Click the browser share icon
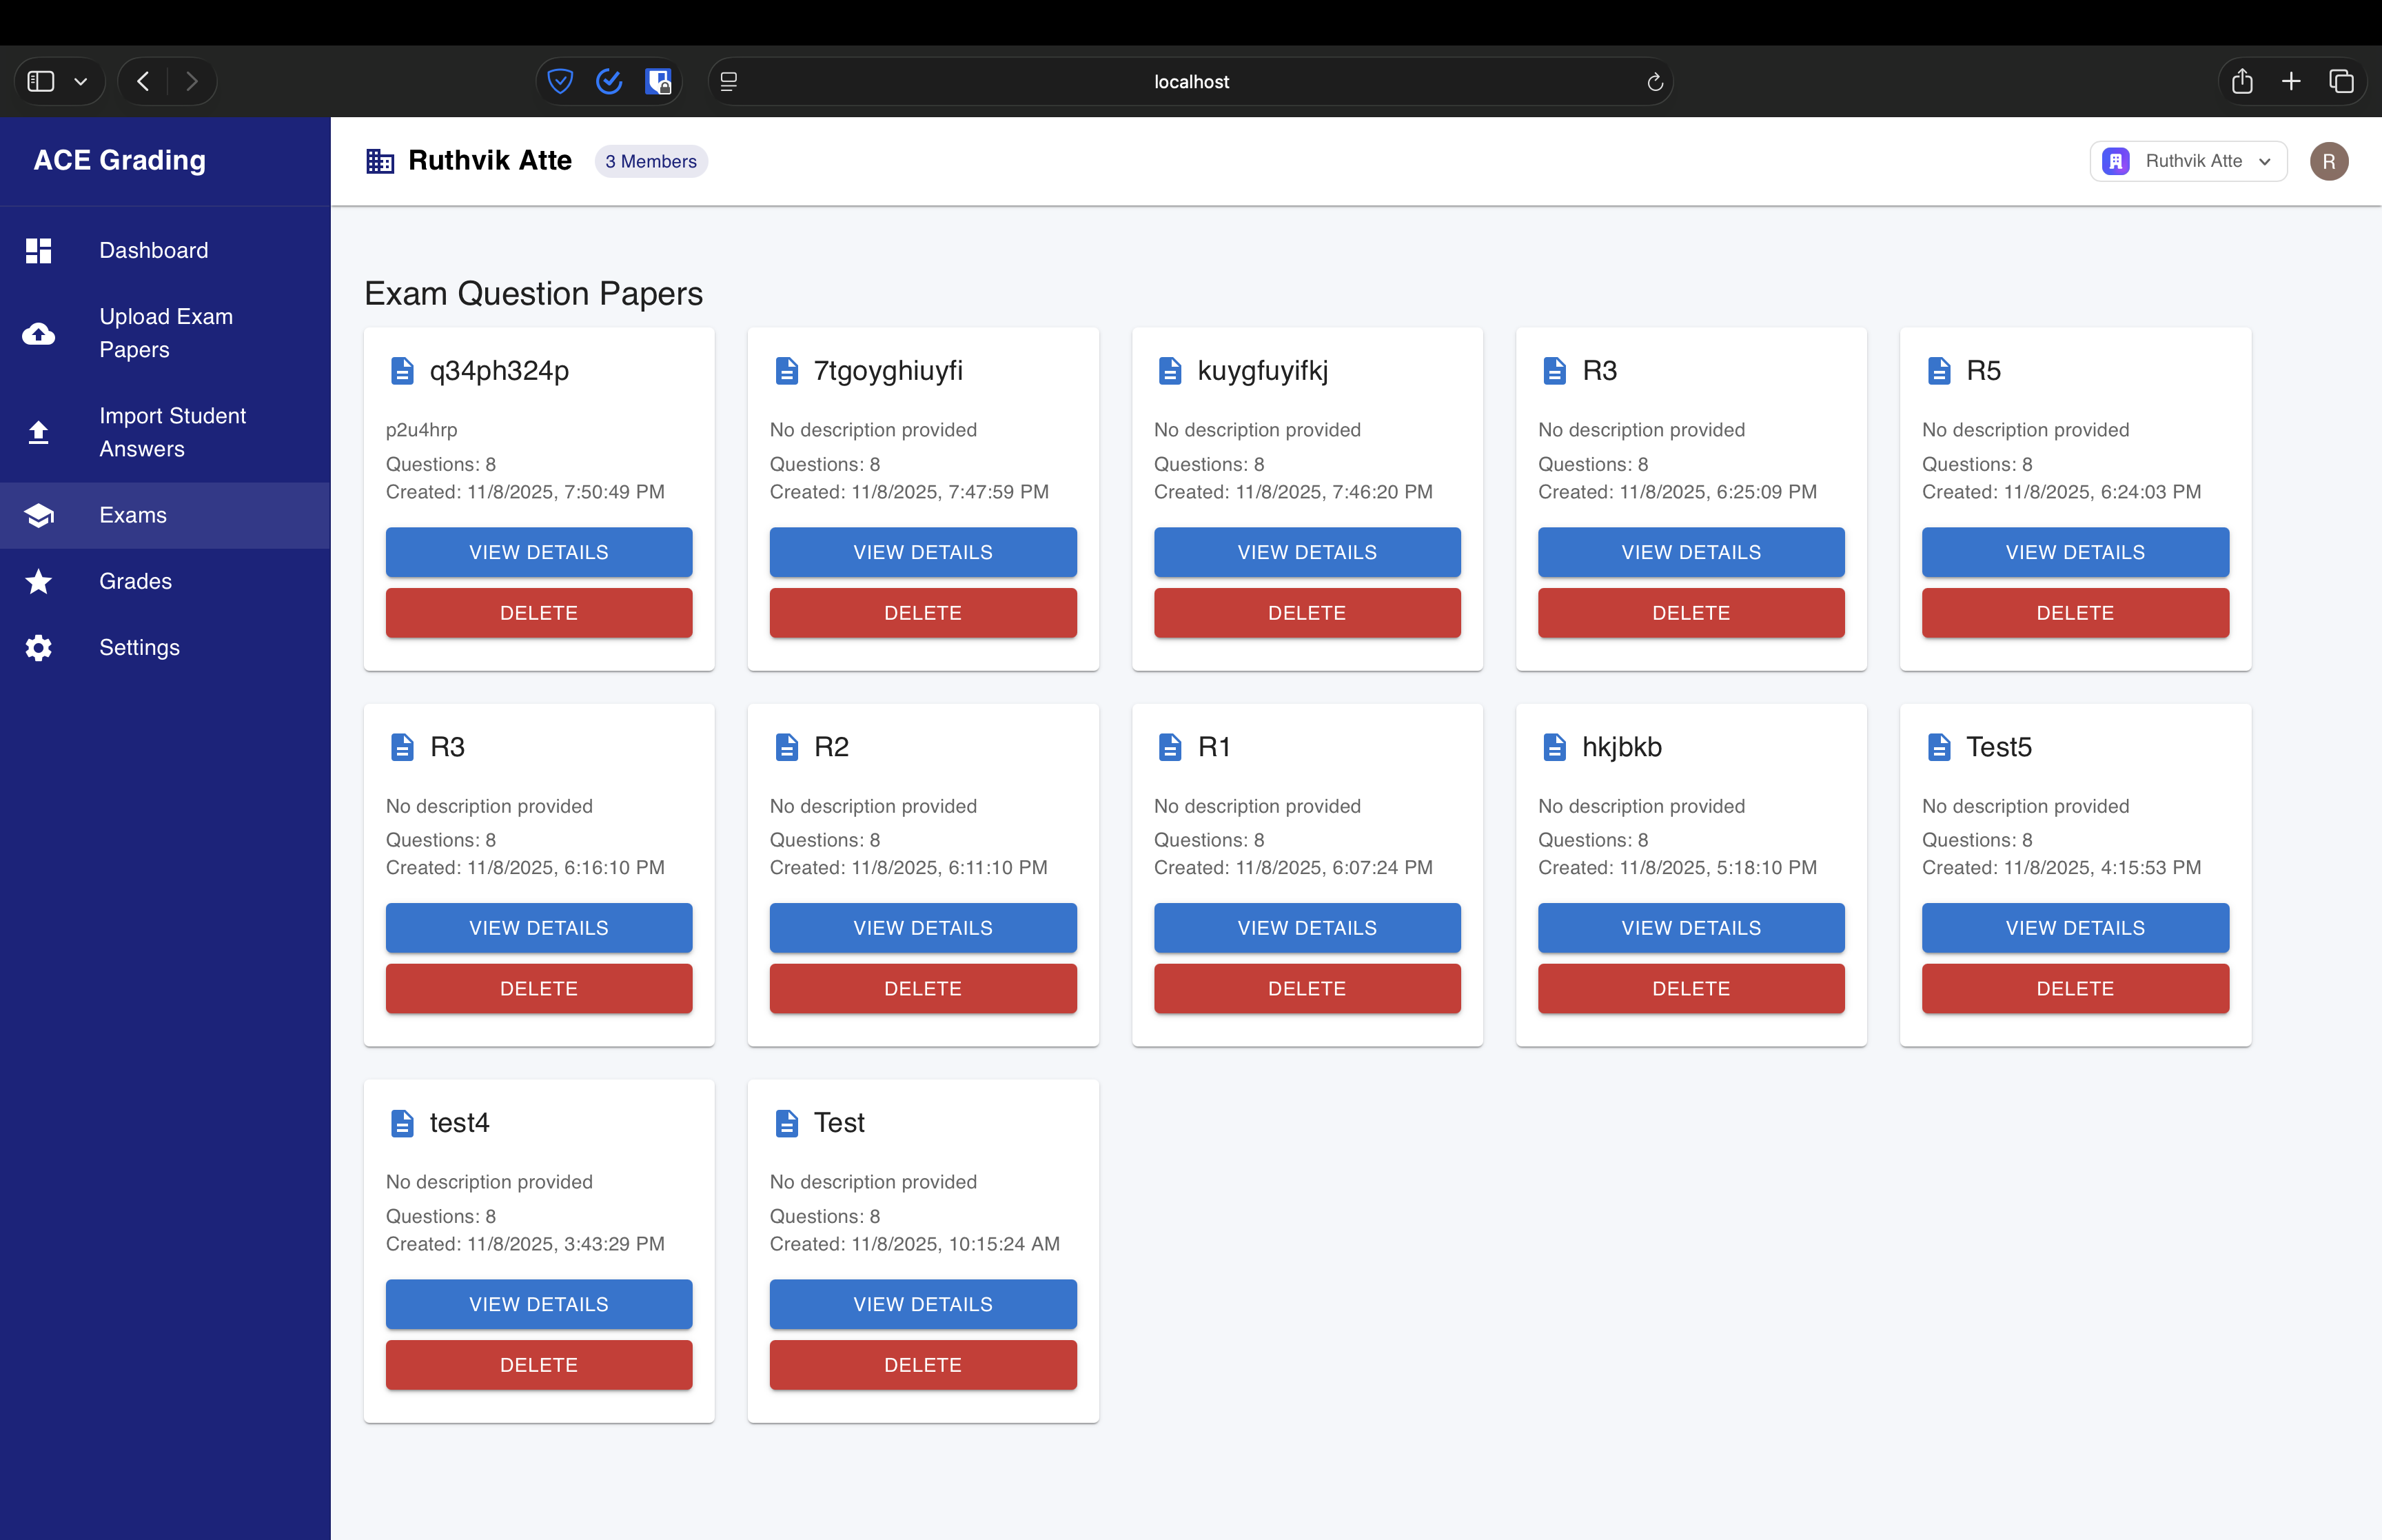Screen dimensions: 2382x1540 pos(2242,82)
